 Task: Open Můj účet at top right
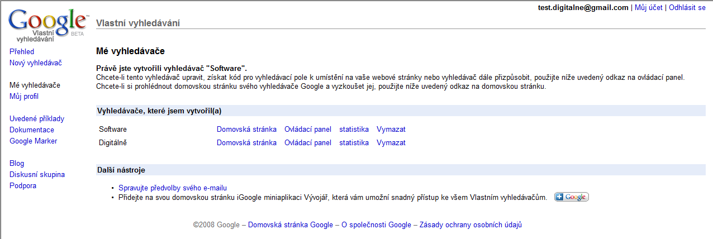(649, 8)
